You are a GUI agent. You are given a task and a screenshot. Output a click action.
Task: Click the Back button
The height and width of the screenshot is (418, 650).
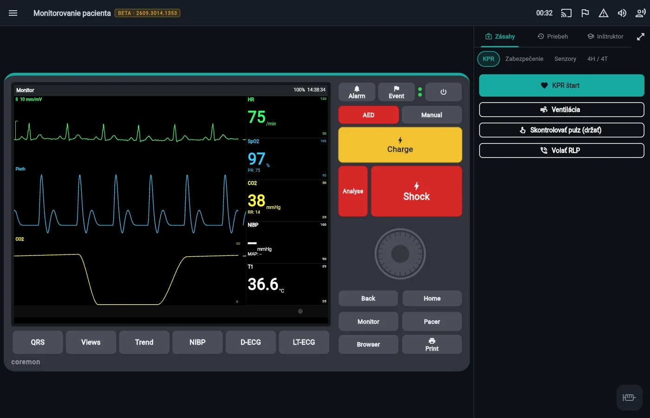tap(368, 299)
